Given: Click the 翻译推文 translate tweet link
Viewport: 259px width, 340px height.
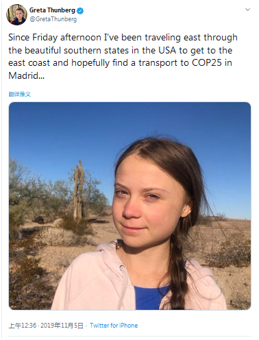Looking at the screenshot, I should point(20,94).
